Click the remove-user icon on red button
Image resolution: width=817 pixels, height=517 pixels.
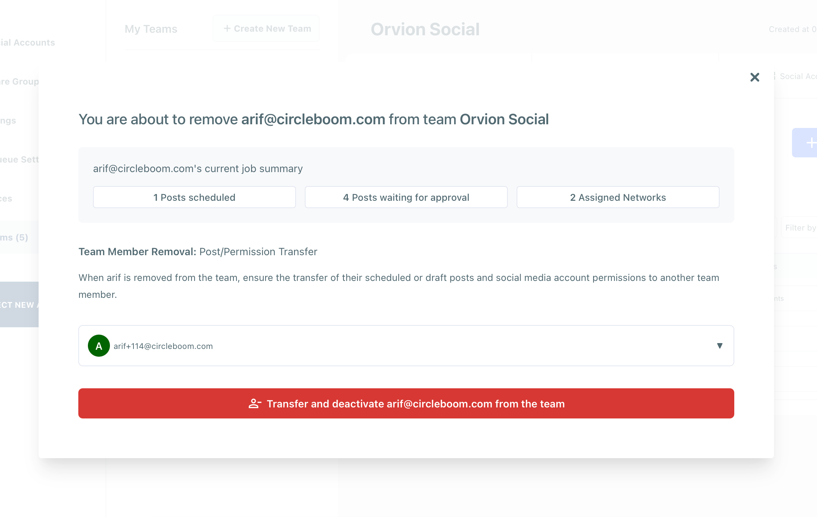click(254, 403)
